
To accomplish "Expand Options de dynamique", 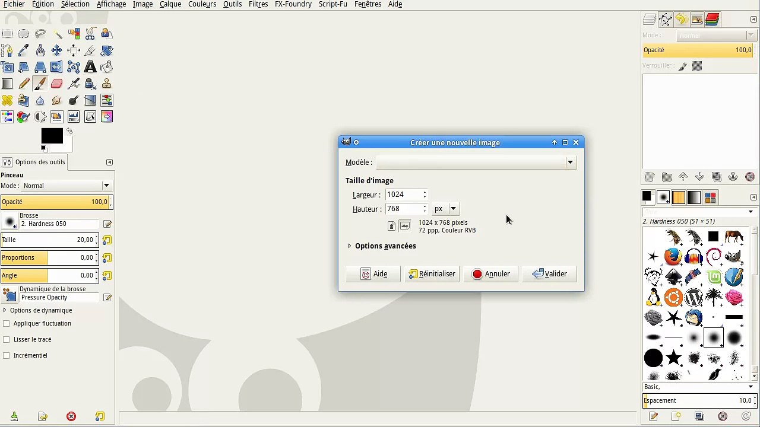I will pyautogui.click(x=37, y=310).
